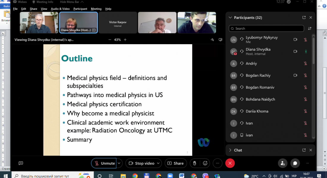This screenshot has width=327, height=178.
Task: Toggle Lyubomyr Nykyruy's muted microphone icon
Action: (305, 40)
